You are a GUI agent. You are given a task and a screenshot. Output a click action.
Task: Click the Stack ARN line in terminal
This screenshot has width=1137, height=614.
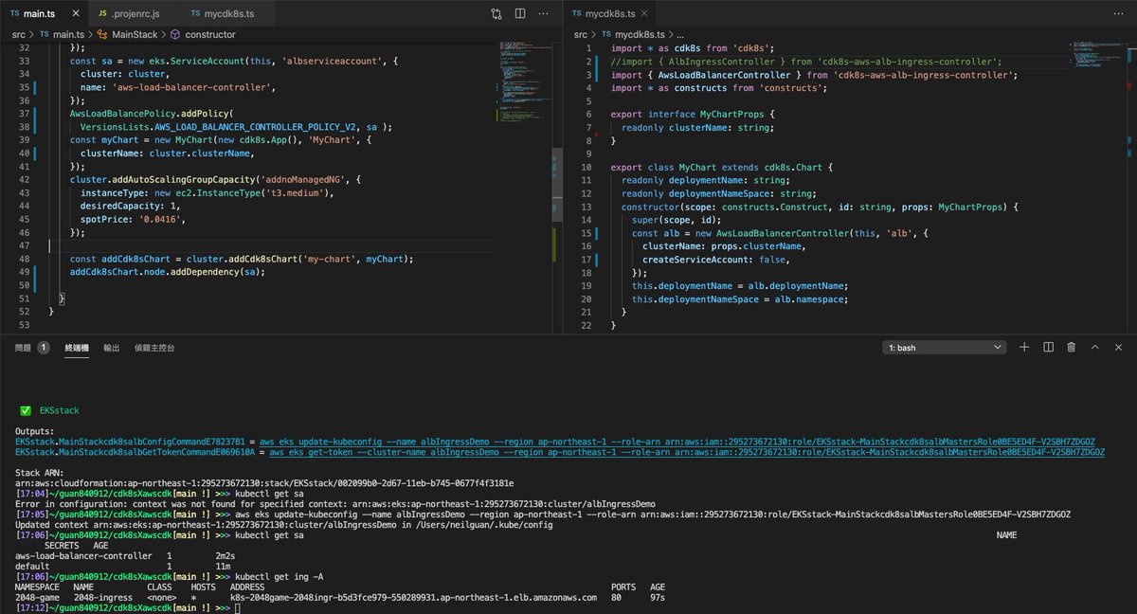coord(265,482)
